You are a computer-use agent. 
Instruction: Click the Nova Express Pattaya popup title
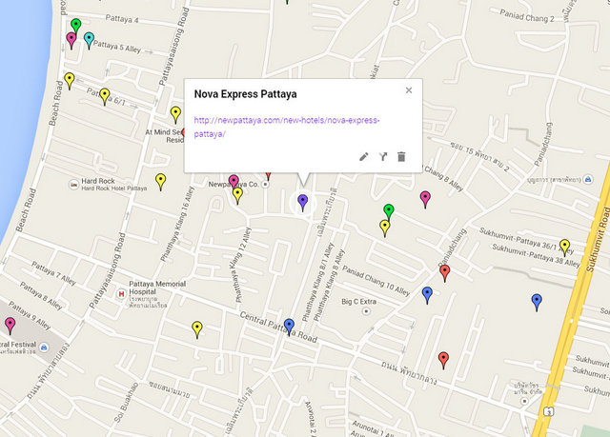[x=246, y=94]
